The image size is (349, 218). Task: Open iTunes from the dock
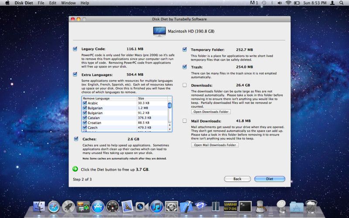(157, 207)
